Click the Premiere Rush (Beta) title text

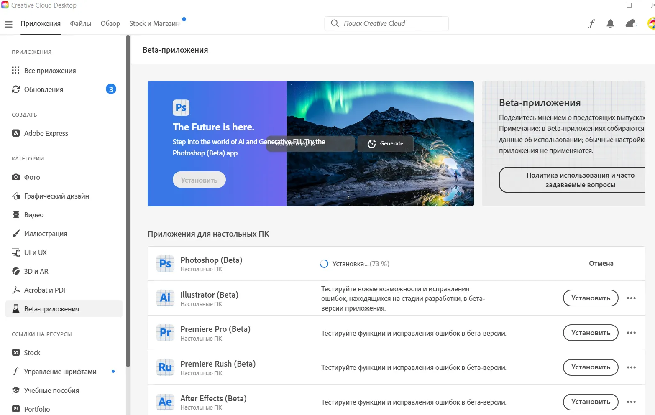[218, 364]
